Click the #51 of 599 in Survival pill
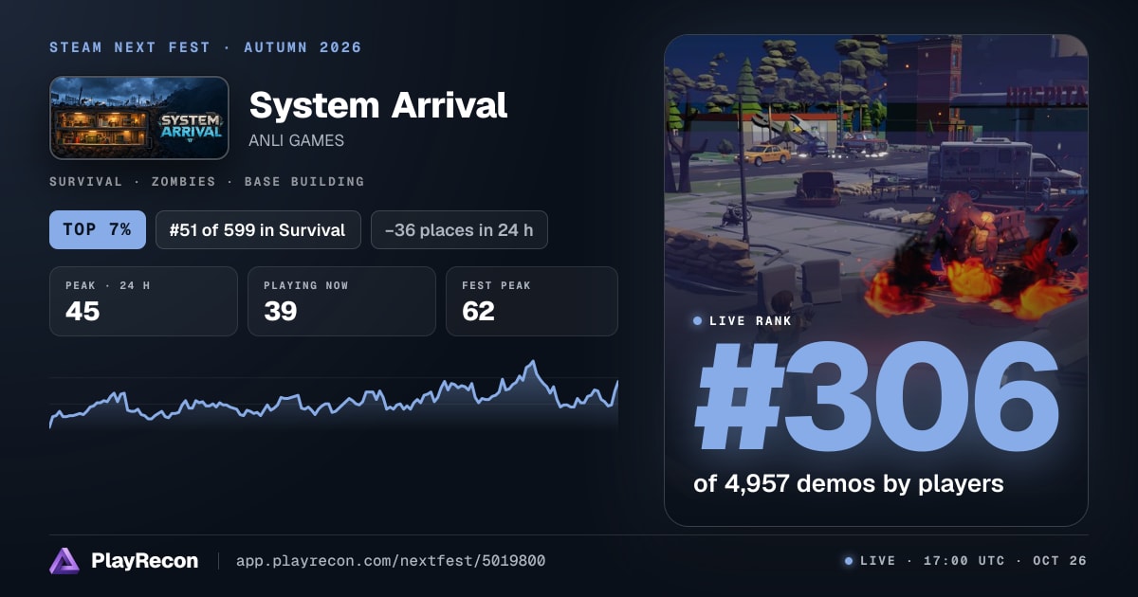This screenshot has width=1138, height=597. coord(258,229)
